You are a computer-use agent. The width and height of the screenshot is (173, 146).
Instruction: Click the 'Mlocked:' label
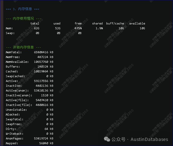pos(13,114)
